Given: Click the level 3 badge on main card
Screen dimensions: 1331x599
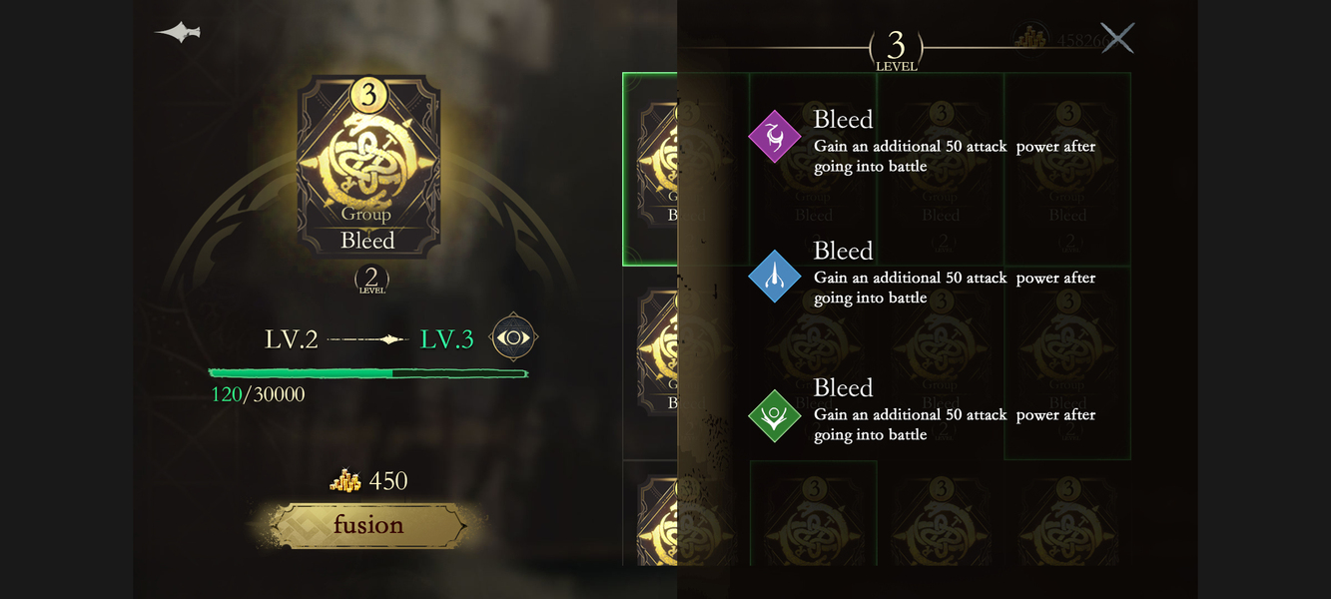Looking at the screenshot, I should tap(368, 95).
